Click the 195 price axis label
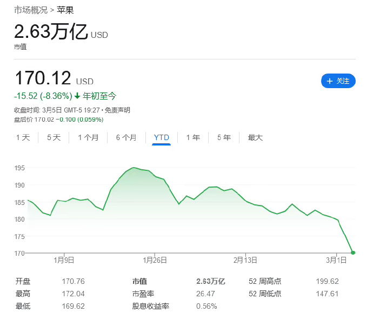 pyautogui.click(x=19, y=168)
